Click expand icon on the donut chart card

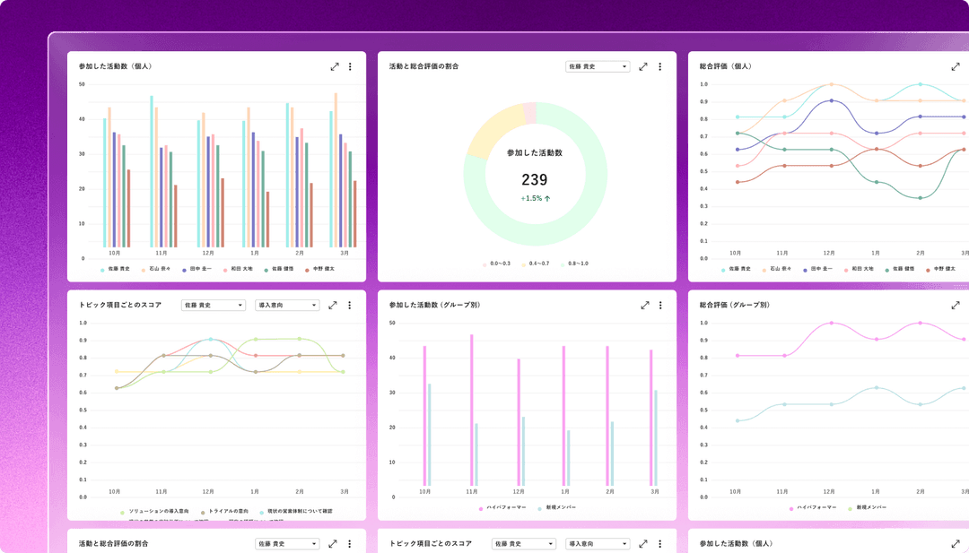[643, 66]
